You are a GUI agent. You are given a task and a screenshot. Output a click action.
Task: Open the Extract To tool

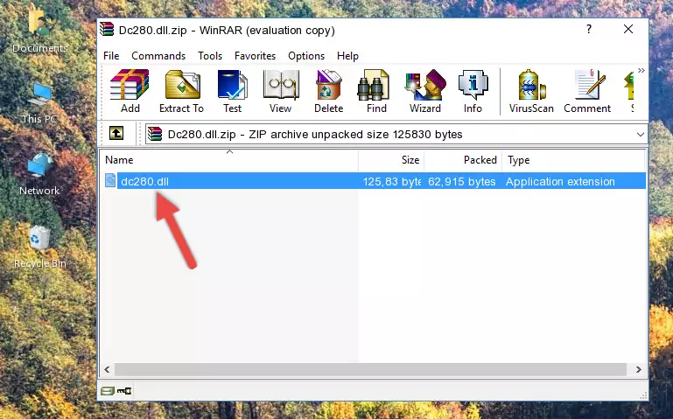point(181,91)
